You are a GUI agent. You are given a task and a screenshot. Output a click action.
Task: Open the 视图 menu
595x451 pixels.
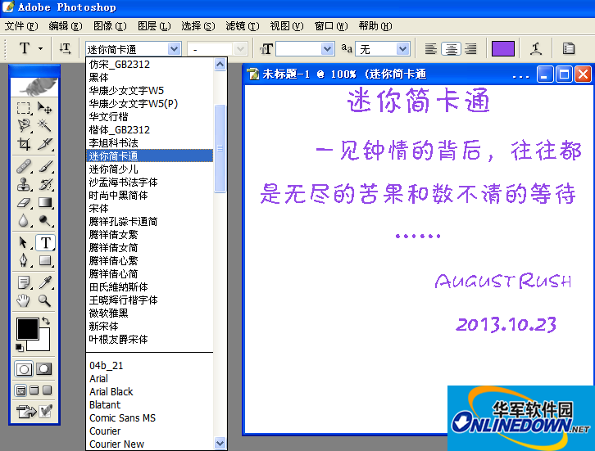287,26
